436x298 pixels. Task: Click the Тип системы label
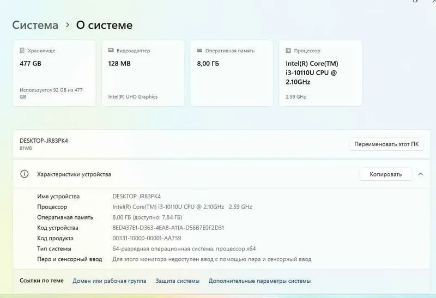(54, 248)
